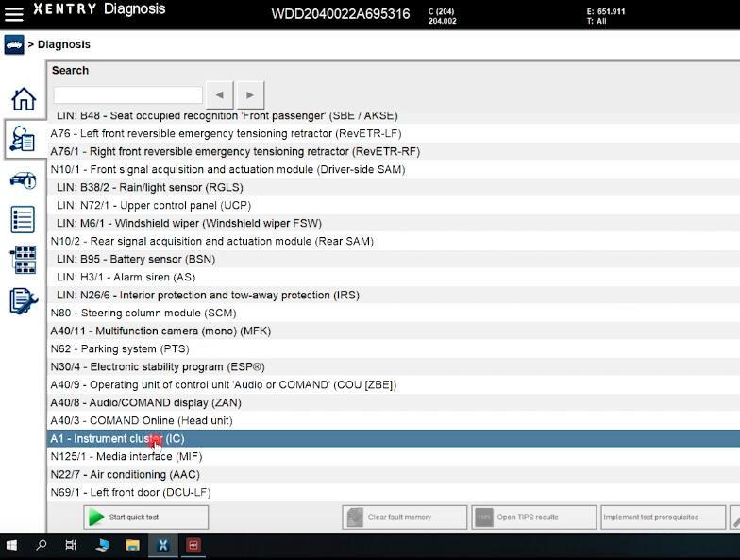Focus the Search input field
The width and height of the screenshot is (740, 560).
pyautogui.click(x=128, y=94)
